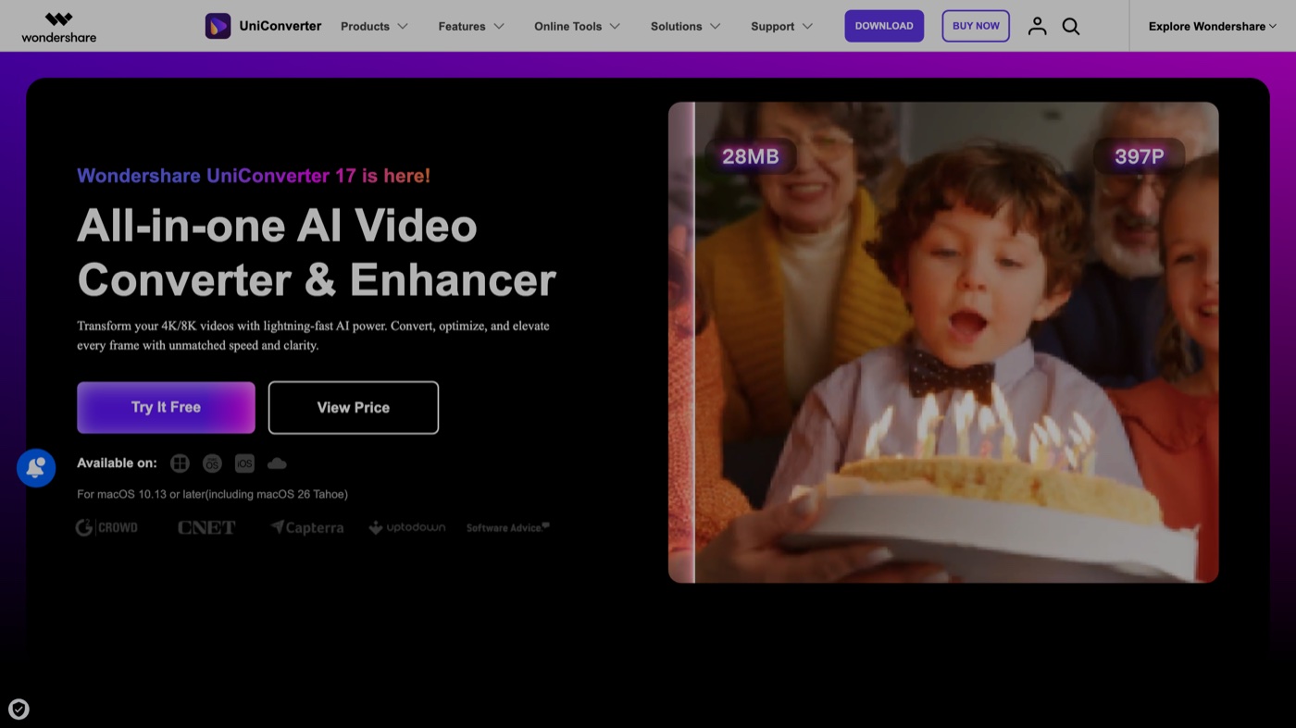
Task: Click the 397P resolution badge
Action: coord(1140,156)
